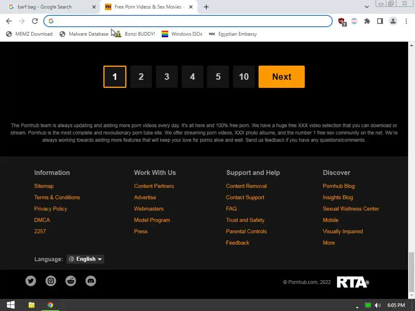Go back using the browser back arrow
415x311 pixels.
[x=9, y=21]
